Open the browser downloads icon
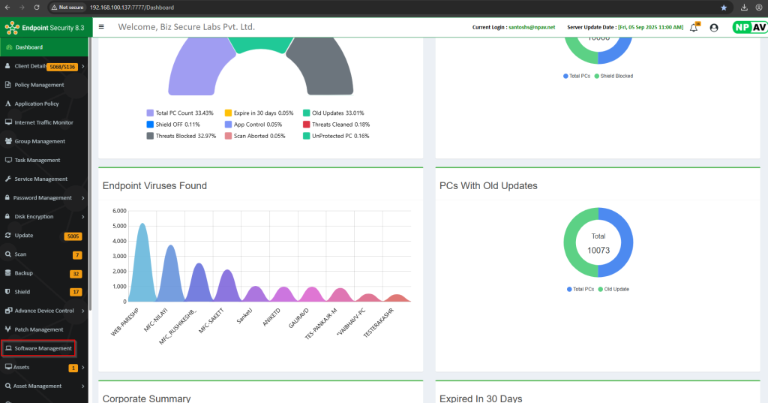Image resolution: width=768 pixels, height=403 pixels. [743, 8]
